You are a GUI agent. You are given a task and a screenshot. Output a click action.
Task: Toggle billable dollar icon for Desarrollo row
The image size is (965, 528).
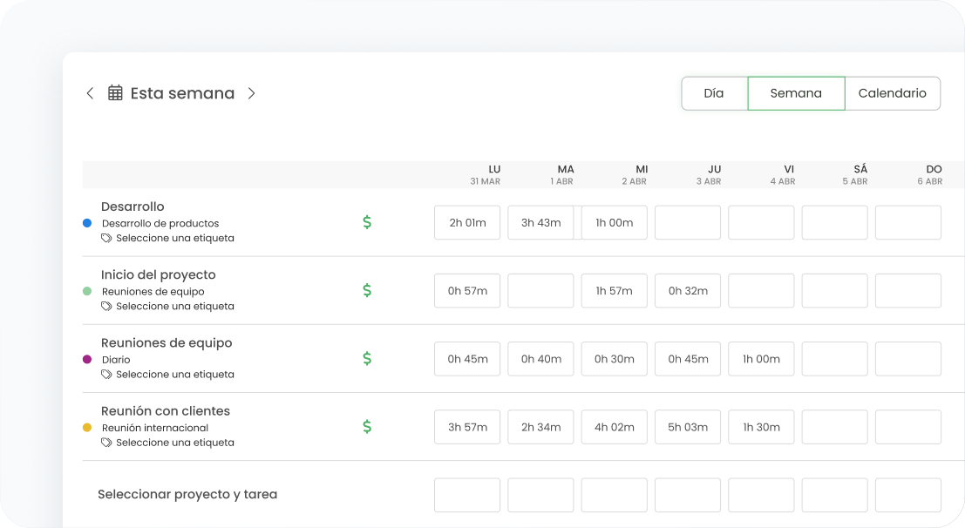pos(367,222)
